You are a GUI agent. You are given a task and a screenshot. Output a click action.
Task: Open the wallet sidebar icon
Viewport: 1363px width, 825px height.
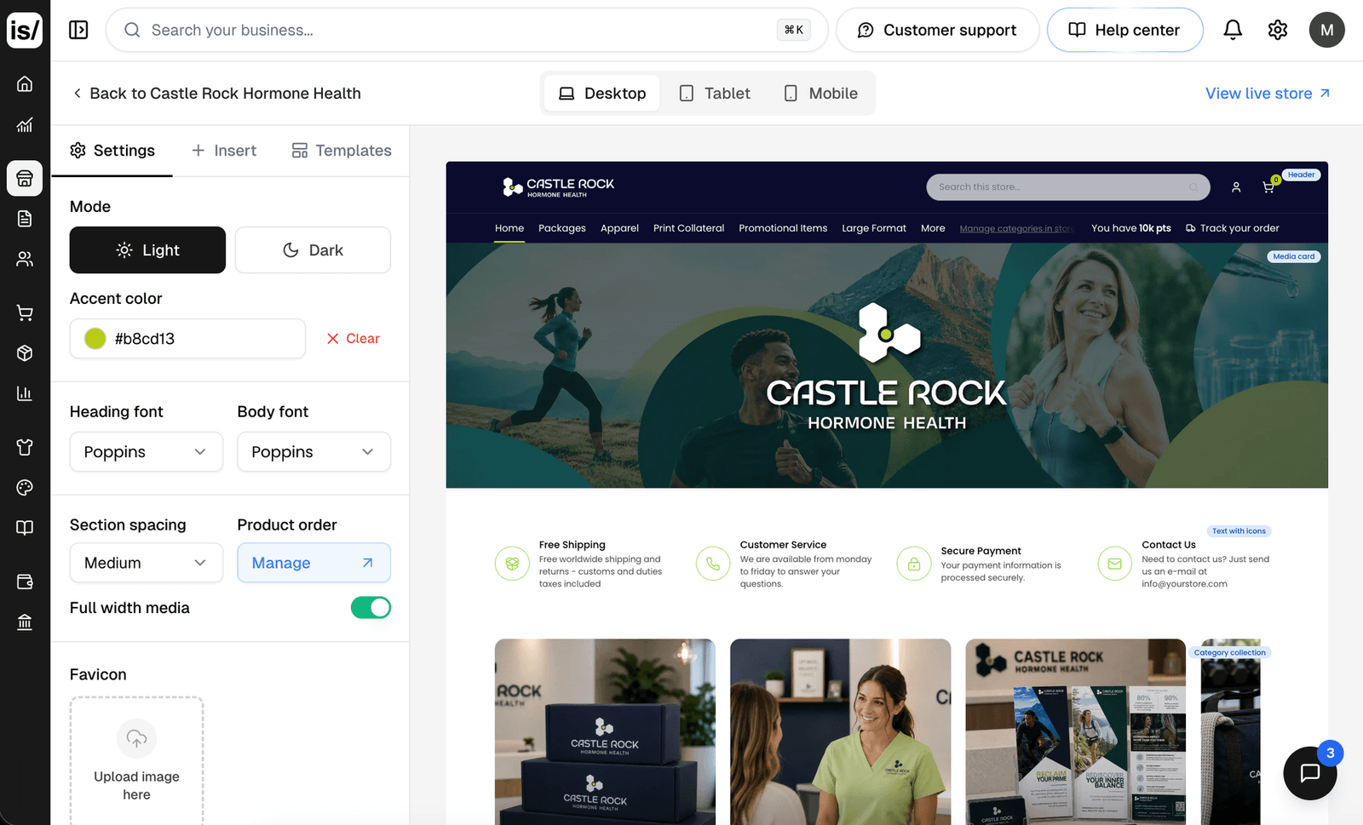(x=25, y=582)
